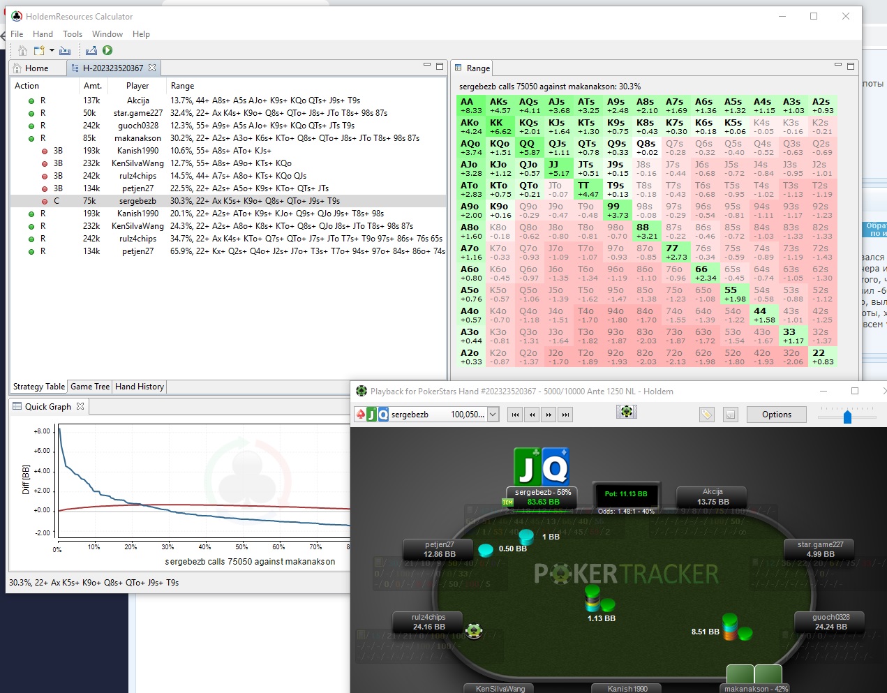The width and height of the screenshot is (887, 693).
Task: Click the dealer button chip near rulz4chips
Action: coord(475,631)
